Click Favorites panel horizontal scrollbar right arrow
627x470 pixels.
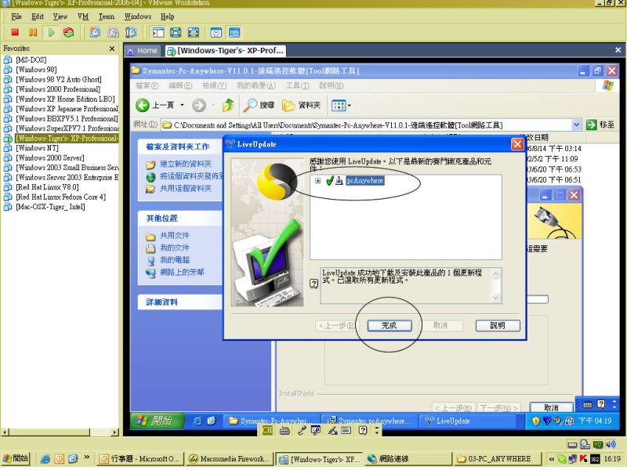point(114,432)
